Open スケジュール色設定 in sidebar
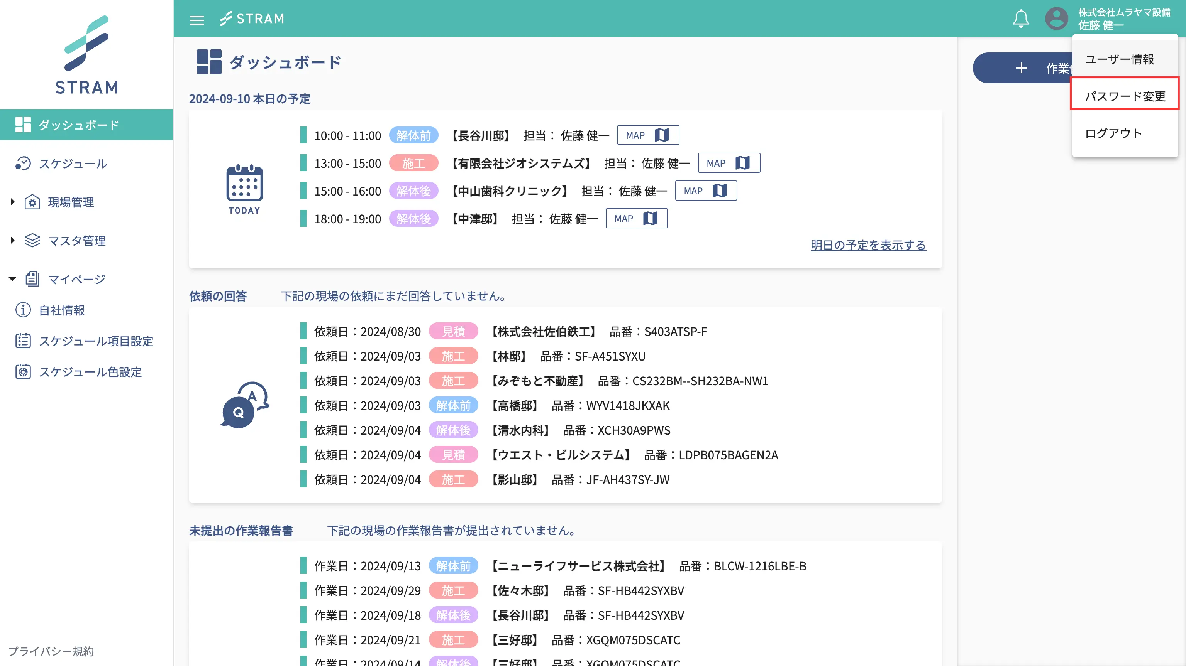The width and height of the screenshot is (1186, 666). (x=90, y=372)
